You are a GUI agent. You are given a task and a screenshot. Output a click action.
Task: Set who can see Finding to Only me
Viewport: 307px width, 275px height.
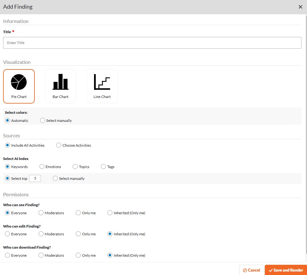78,213
